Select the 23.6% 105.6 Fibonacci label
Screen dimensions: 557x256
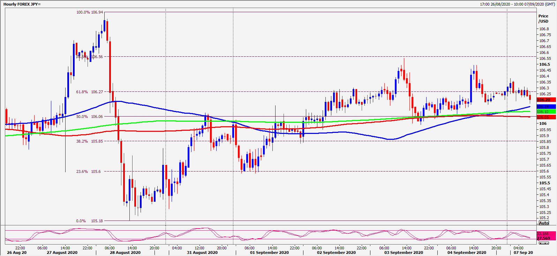click(89, 171)
